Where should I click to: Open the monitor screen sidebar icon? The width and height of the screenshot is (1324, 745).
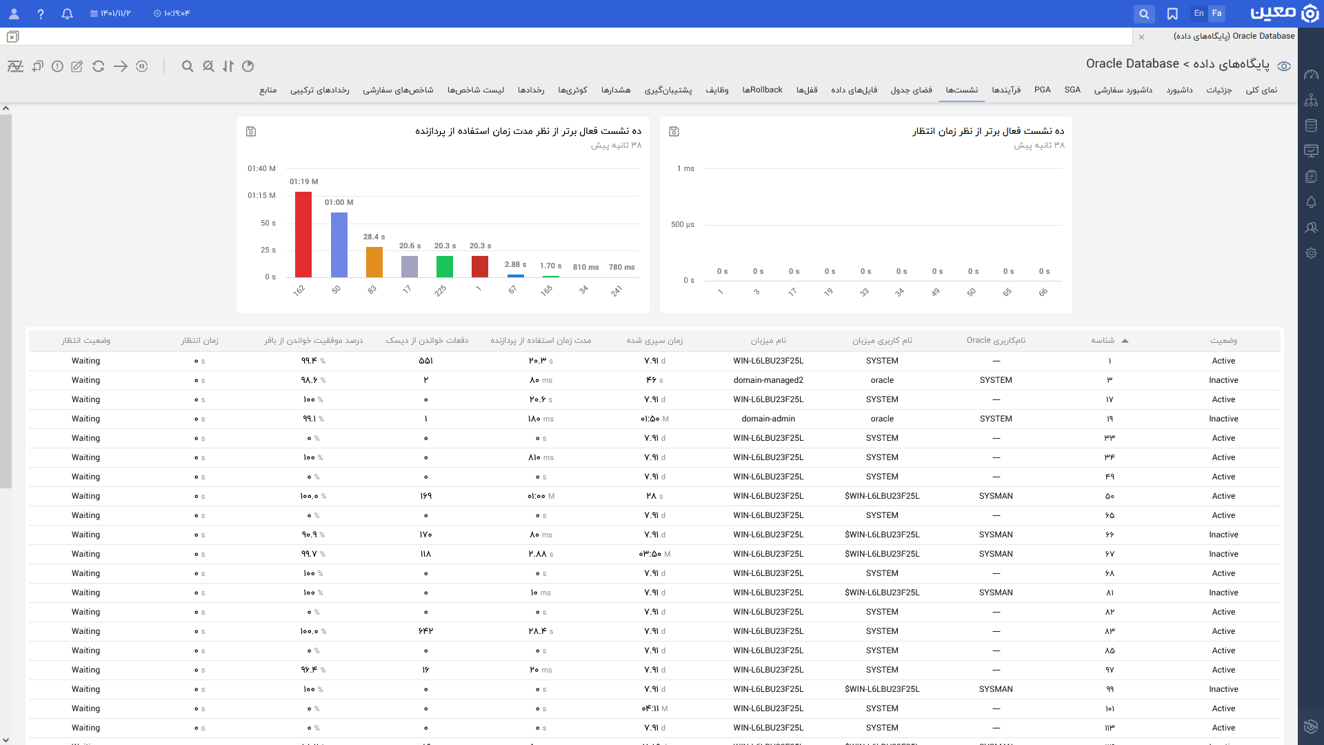[1311, 151]
